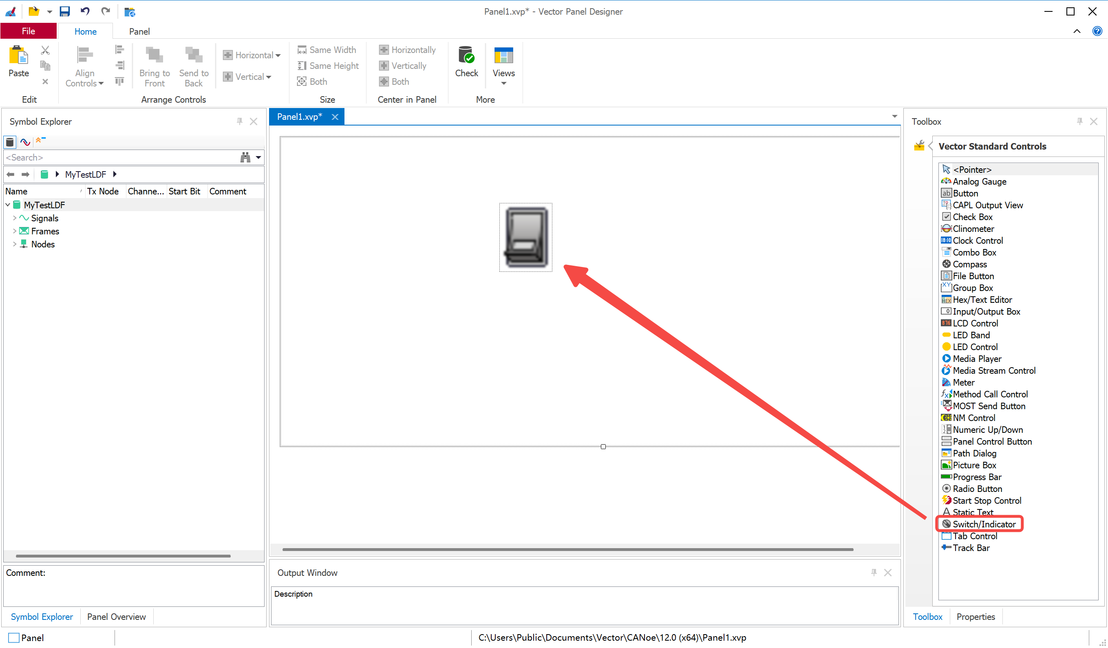Switch to the Panel ribbon tab
Screen dimensions: 1108x648
139,32
